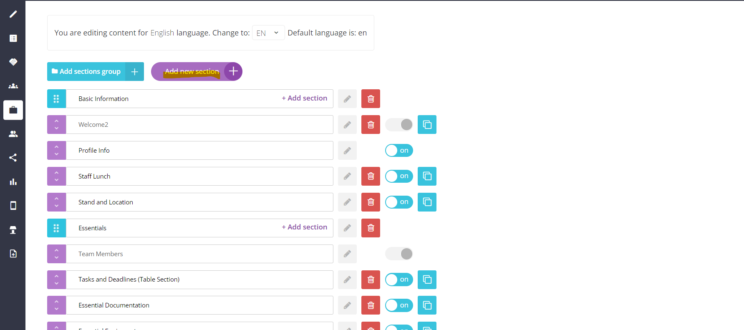Click reorder arrows for Team Members

(56, 254)
